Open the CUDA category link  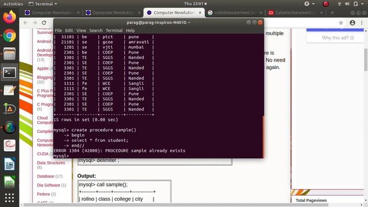point(43,154)
